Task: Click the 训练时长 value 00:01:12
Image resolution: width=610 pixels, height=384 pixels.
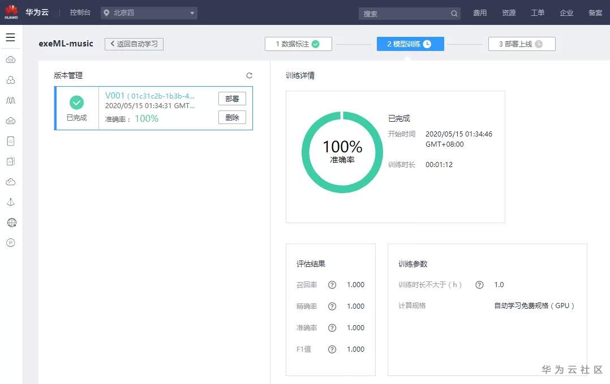Action: 439,165
